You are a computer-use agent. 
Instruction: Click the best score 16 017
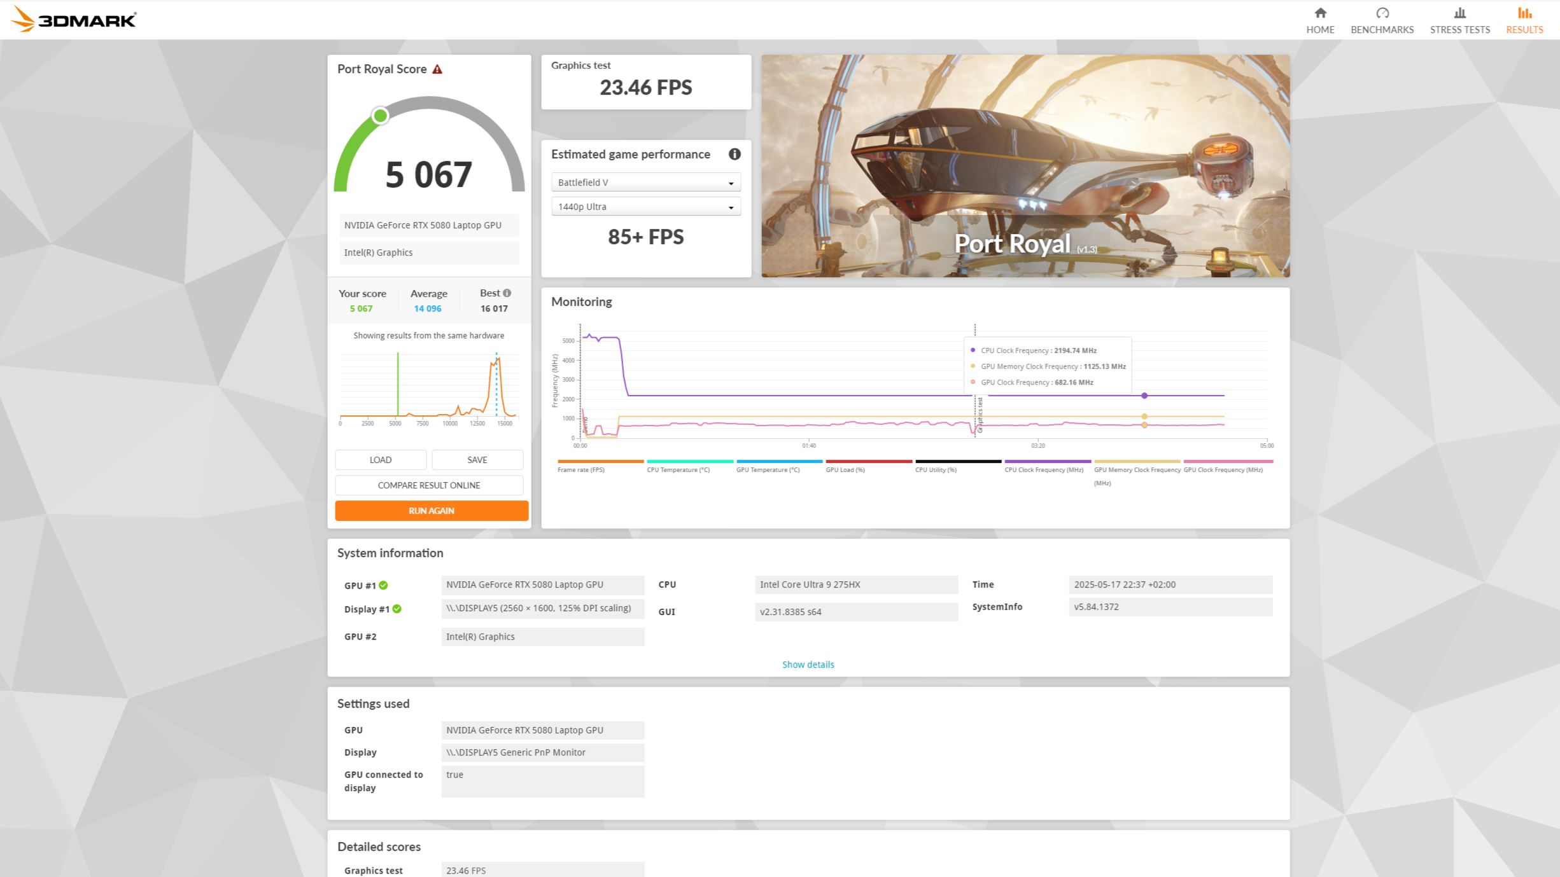[494, 308]
